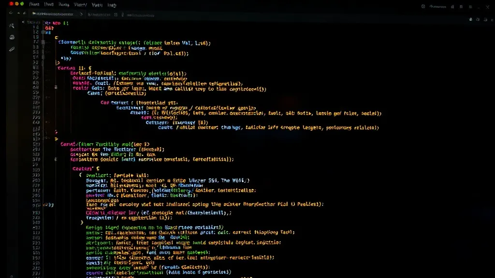This screenshot has height=278, width=495.
Task: Click the green macOS zoom window button
Action: coord(22,4)
